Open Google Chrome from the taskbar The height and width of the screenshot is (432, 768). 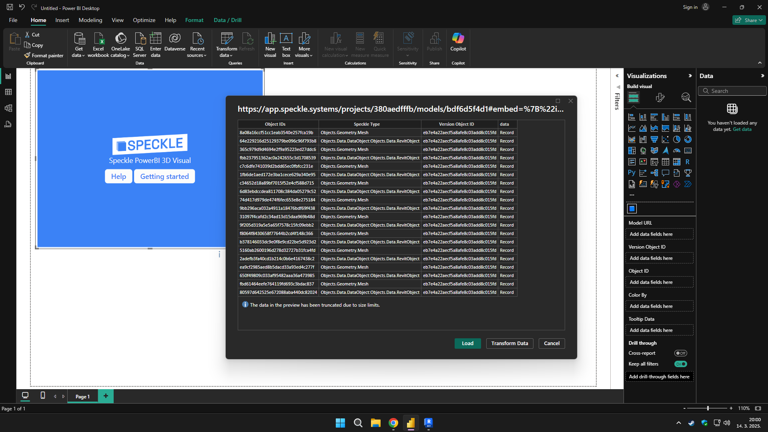(393, 423)
